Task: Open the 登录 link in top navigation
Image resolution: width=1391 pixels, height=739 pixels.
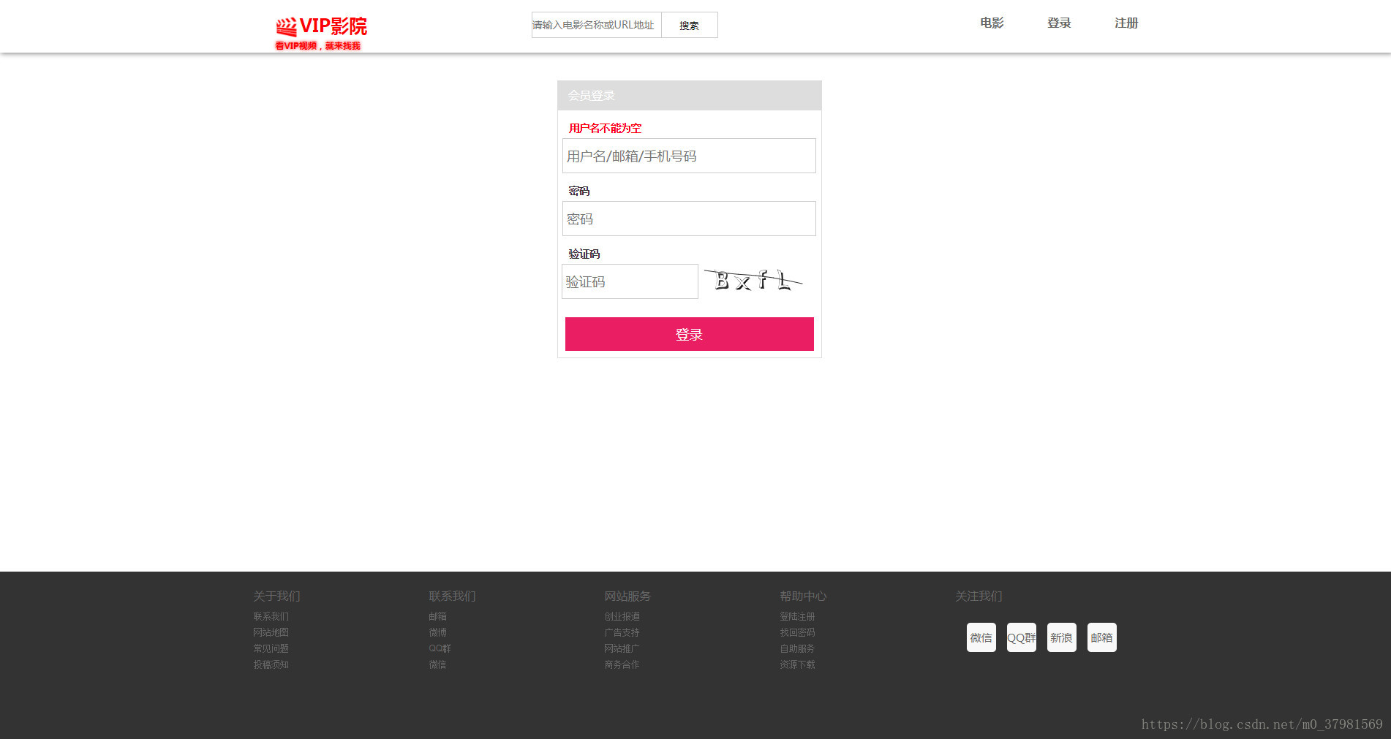Action: click(1059, 23)
